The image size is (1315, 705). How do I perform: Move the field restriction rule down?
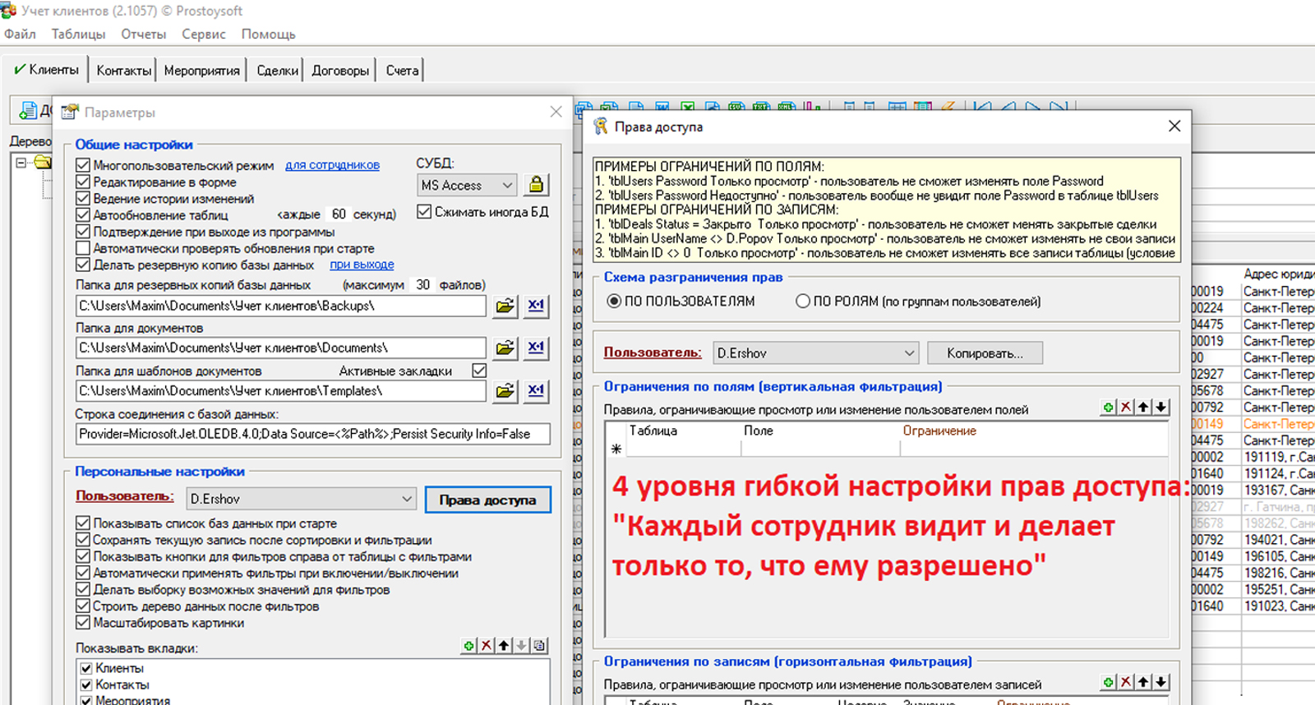click(x=1160, y=407)
